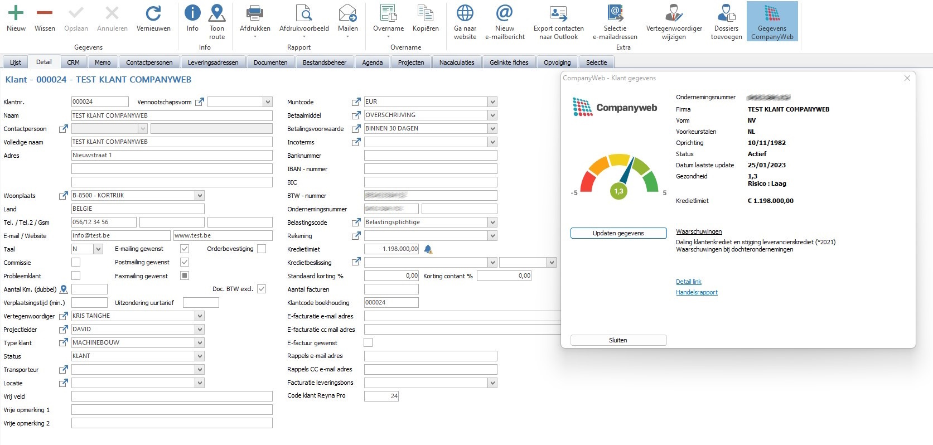
Task: Expand Vertegenwoordiger KRIS TANGHE dropdown
Action: pyautogui.click(x=200, y=316)
